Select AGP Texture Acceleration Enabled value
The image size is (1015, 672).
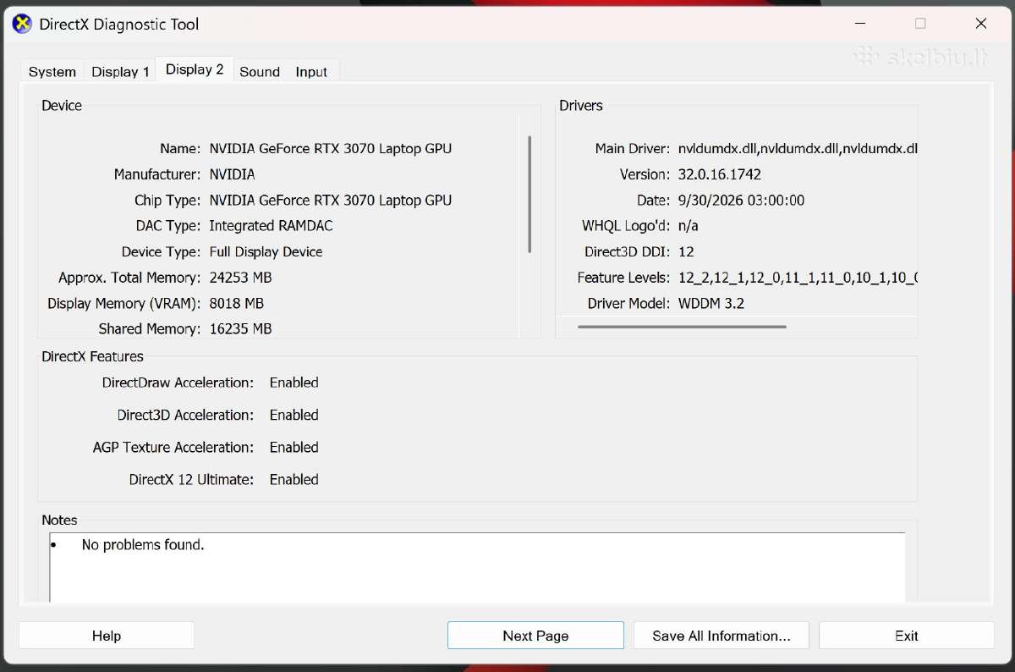(x=294, y=447)
